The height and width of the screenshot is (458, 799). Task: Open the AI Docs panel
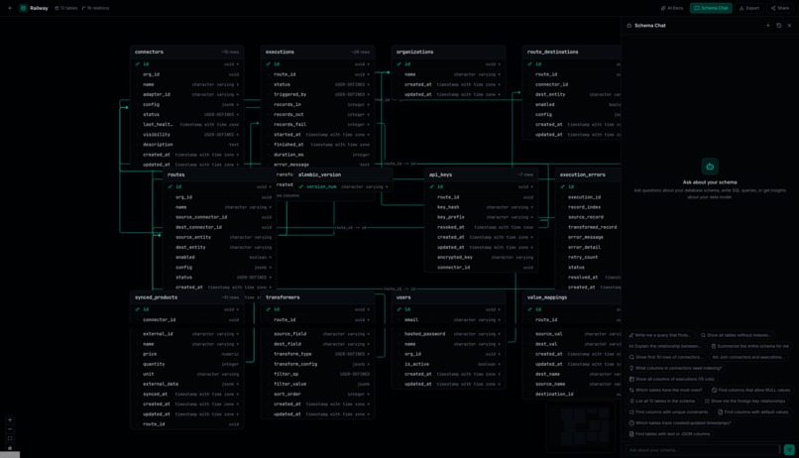[x=671, y=8]
